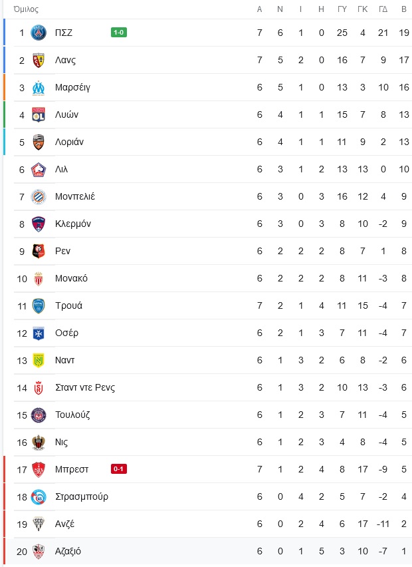This screenshot has height=567, width=412.
Task: Click the ΓΔ goal difference header
Action: coord(383,9)
